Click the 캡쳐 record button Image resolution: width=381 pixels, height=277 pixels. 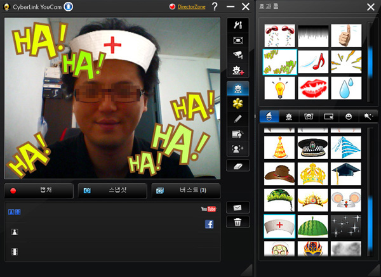point(39,191)
